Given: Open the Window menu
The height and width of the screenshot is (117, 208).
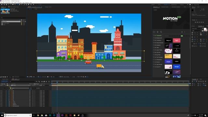Looking at the screenshot, I should pos(27,3).
